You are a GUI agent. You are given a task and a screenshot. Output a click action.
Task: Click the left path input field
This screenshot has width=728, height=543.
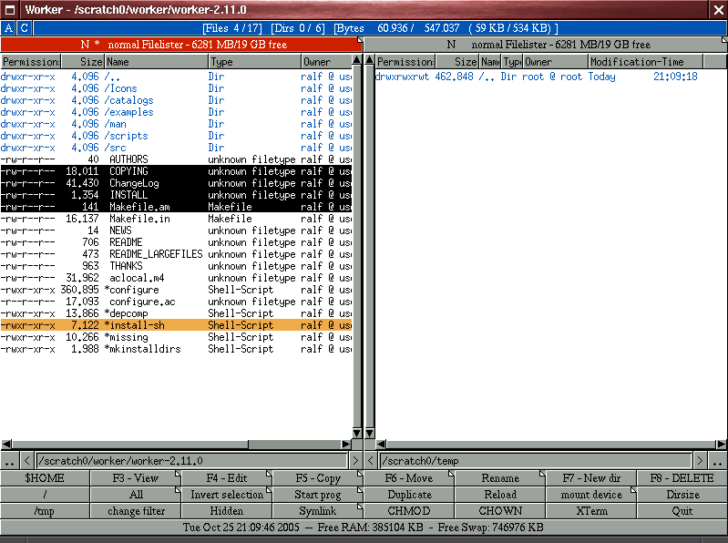[191, 461]
